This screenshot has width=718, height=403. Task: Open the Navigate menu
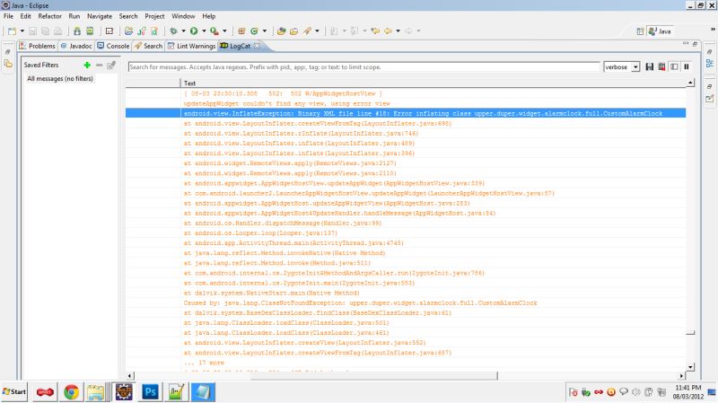pyautogui.click(x=100, y=16)
